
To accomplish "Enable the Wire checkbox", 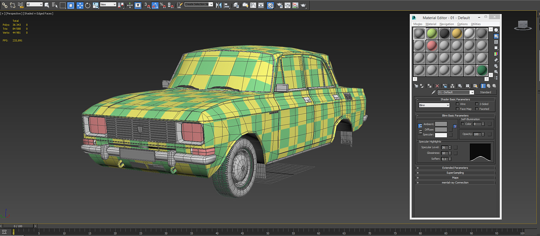I will click(458, 104).
